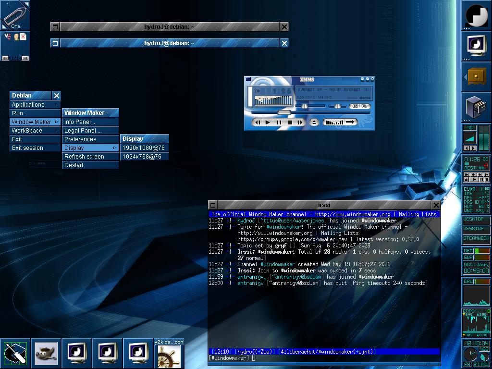This screenshot has width=492, height=369.
Task: Click the irssi message input field
Action: [x=288, y=357]
